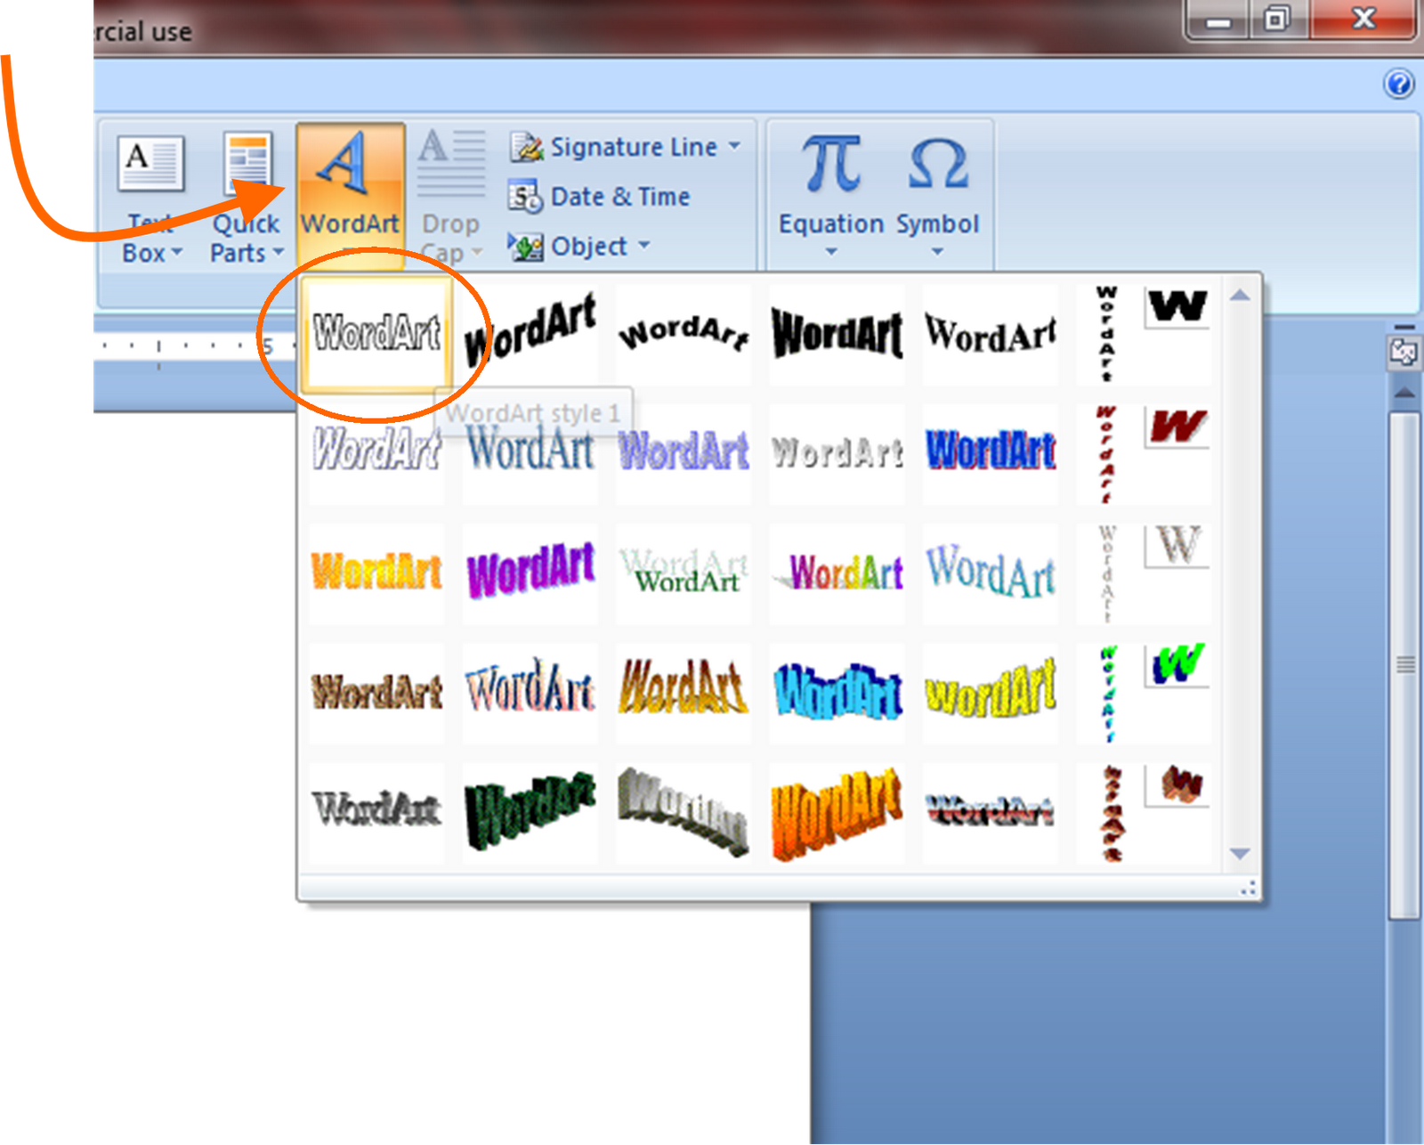The image size is (1424, 1145).
Task: Choose the yellow wavy WordArt style
Action: [x=991, y=692]
